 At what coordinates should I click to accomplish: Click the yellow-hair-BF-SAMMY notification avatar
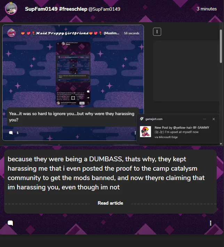coord(145,131)
